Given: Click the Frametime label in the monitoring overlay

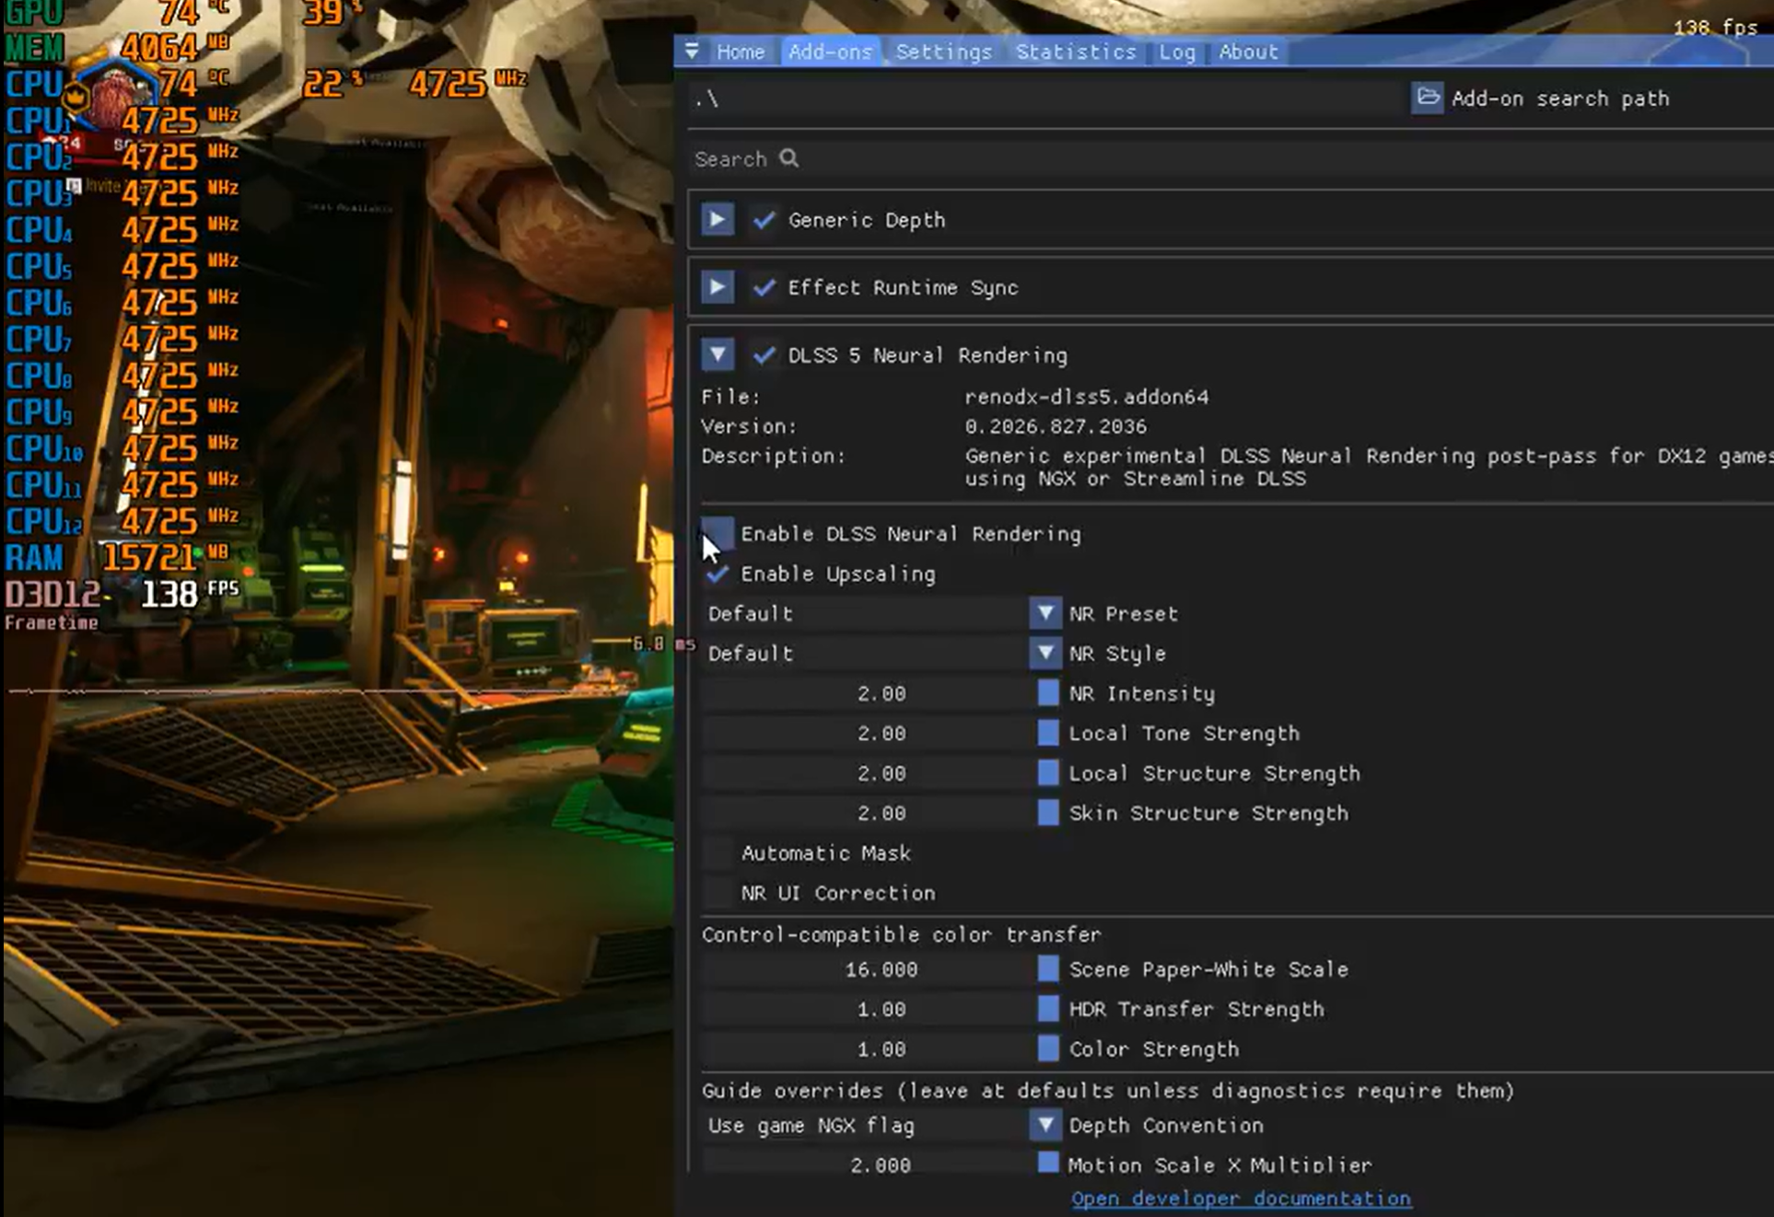Looking at the screenshot, I should tap(52, 622).
